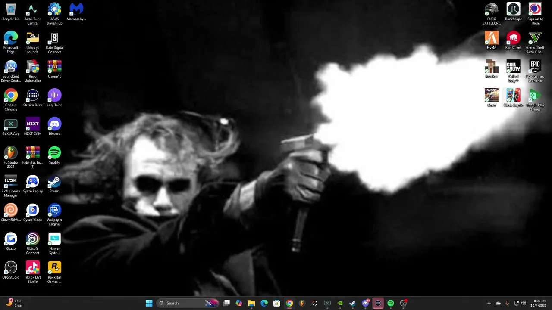
Task: Select the FiveM desktop icon
Action: [492, 40]
